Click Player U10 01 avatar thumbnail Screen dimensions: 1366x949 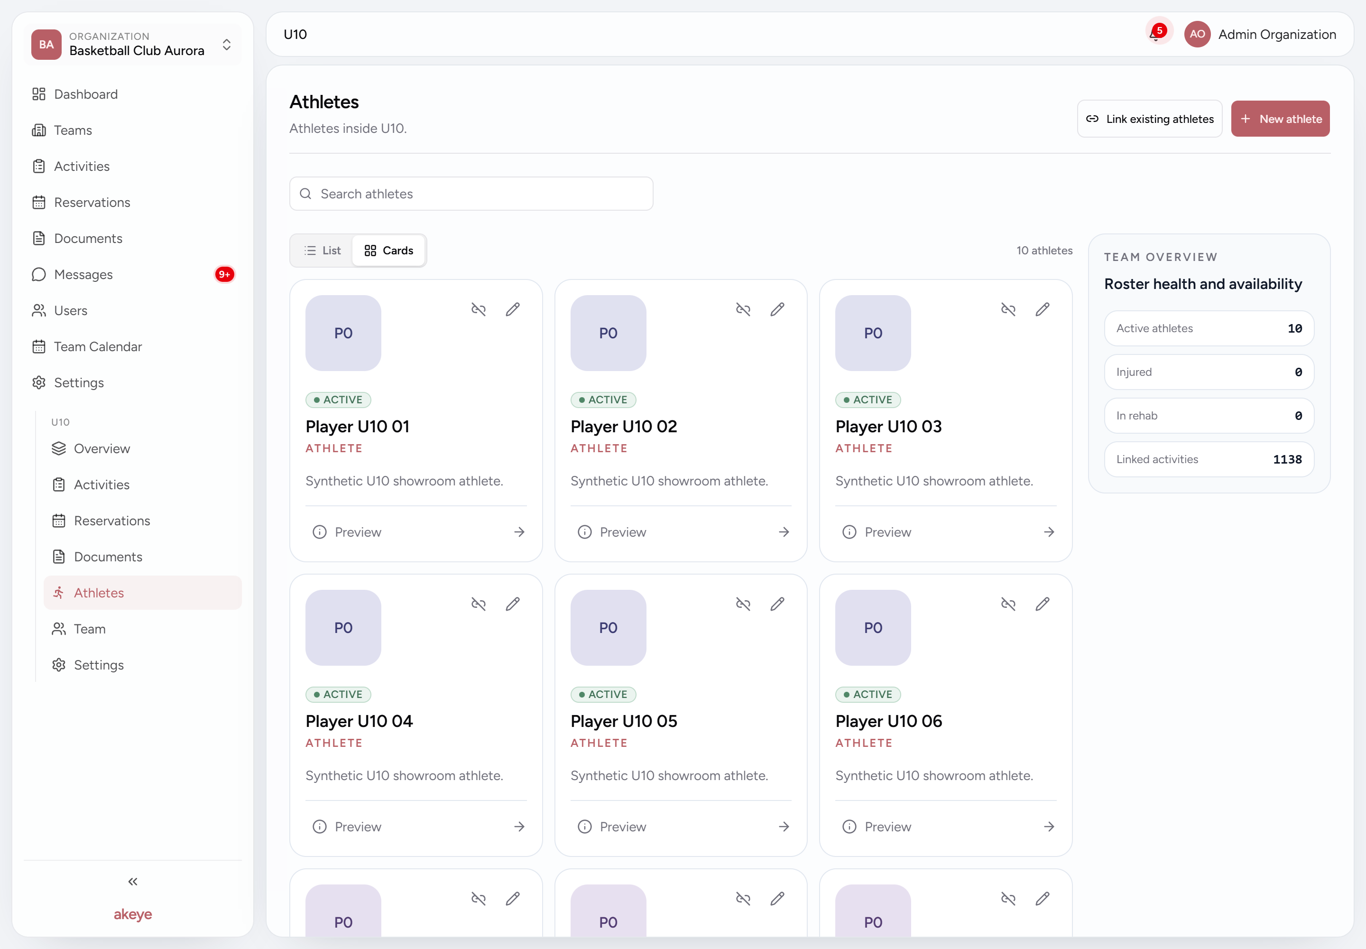coord(343,333)
